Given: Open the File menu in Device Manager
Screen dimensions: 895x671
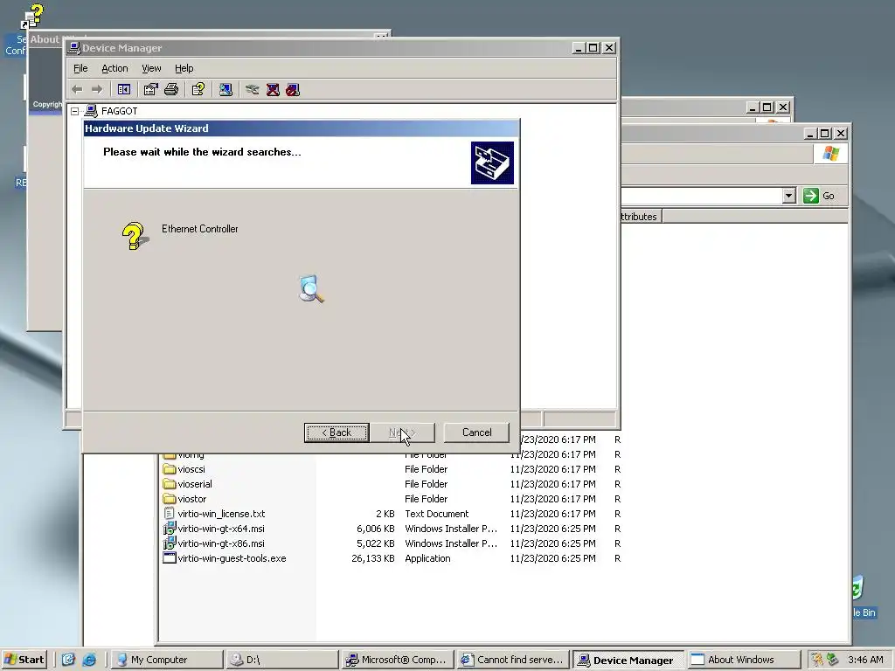Looking at the screenshot, I should tap(80, 68).
